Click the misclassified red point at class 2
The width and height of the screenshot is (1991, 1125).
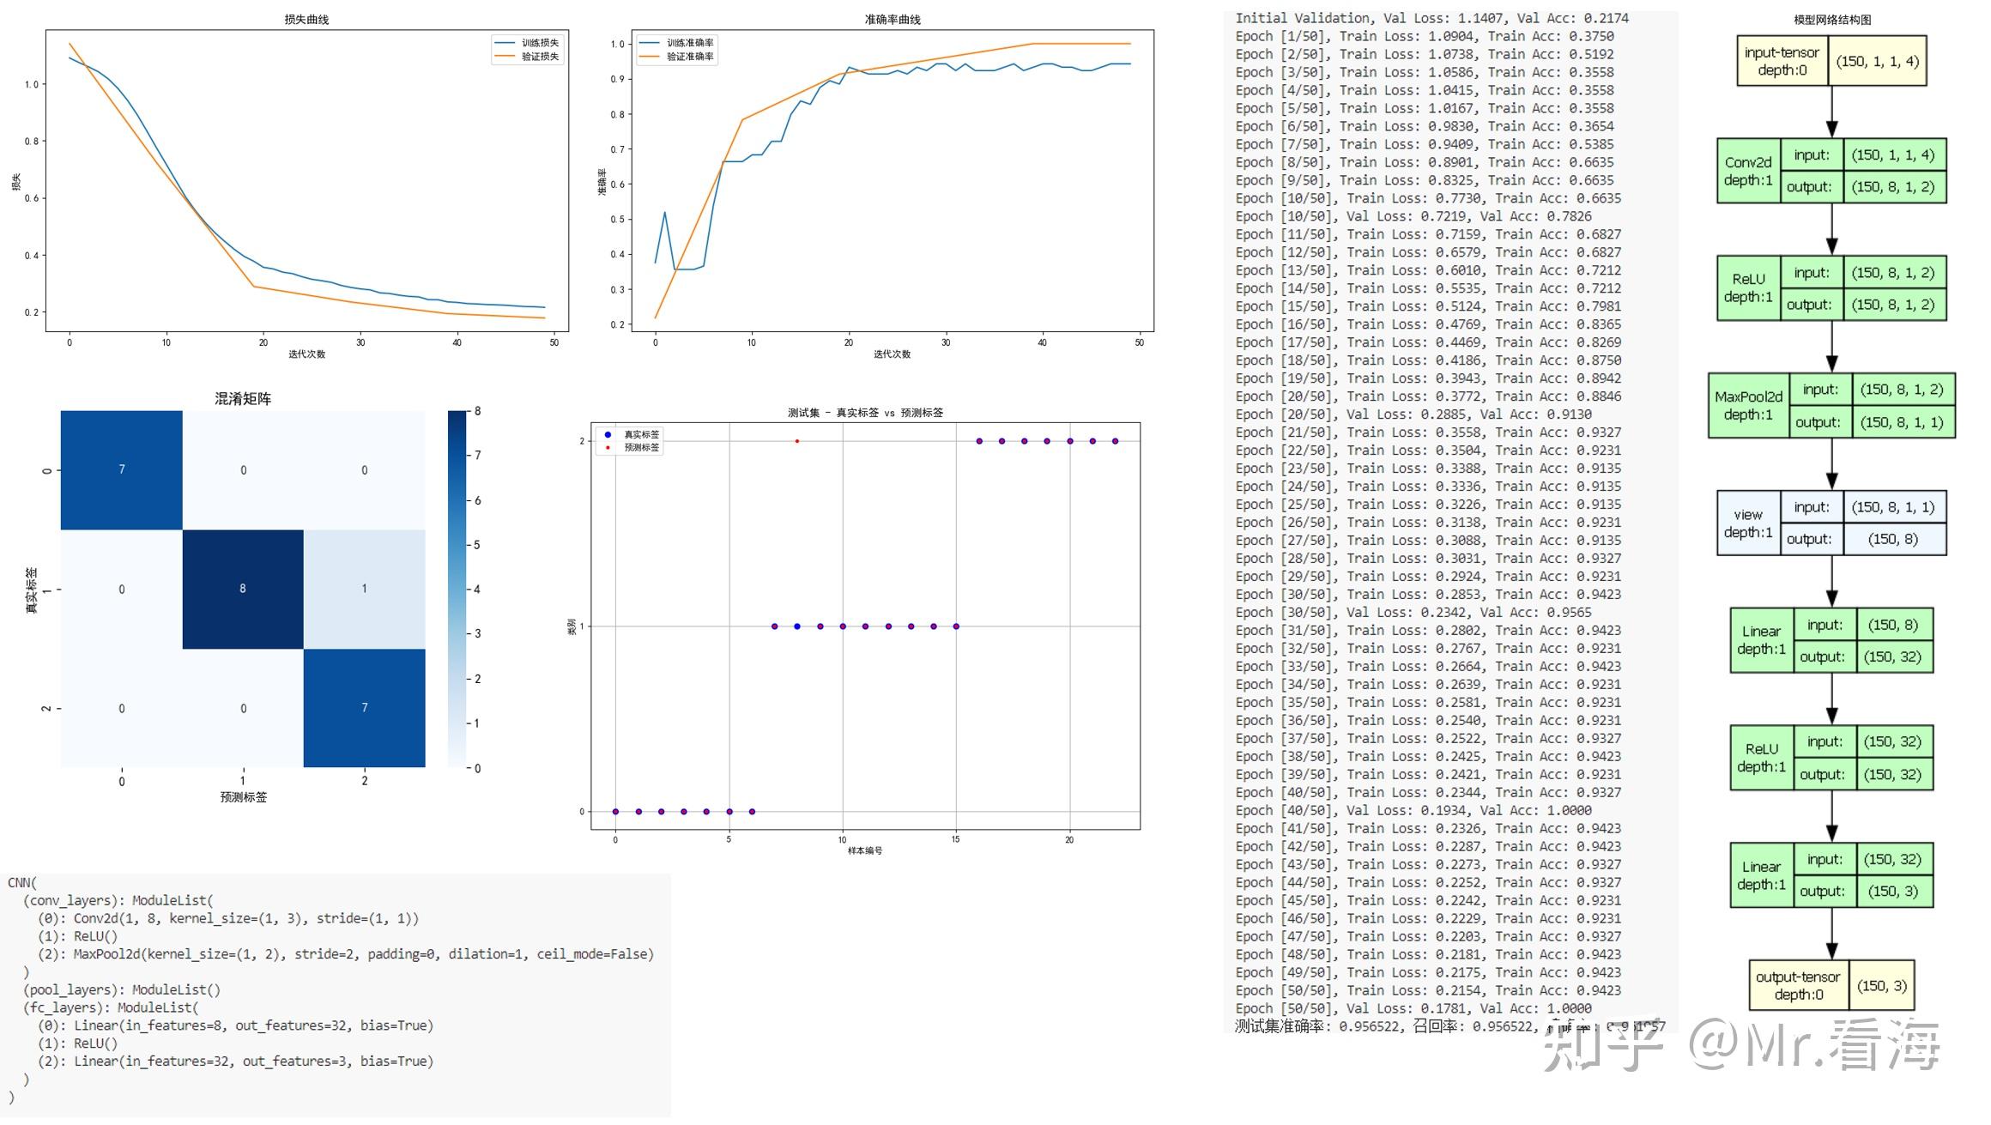[x=797, y=441]
